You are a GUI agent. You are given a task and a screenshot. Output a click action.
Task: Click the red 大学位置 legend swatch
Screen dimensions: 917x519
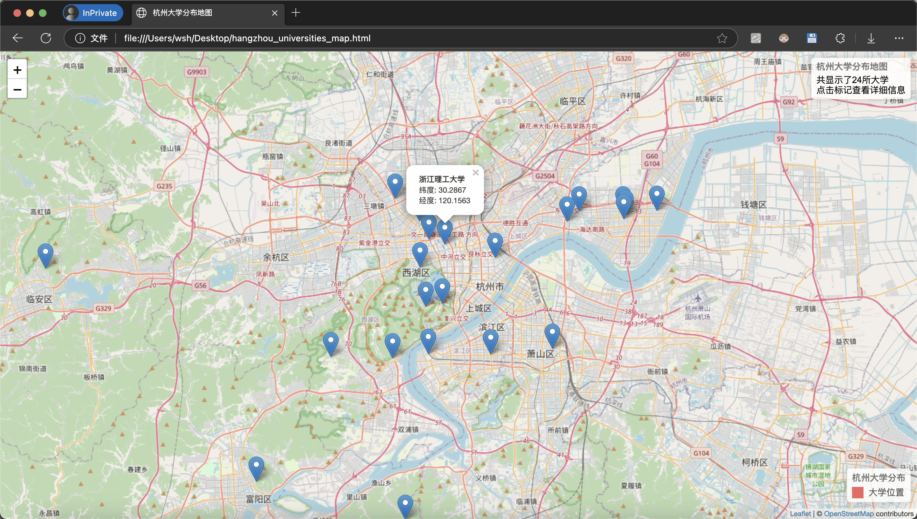coord(858,492)
